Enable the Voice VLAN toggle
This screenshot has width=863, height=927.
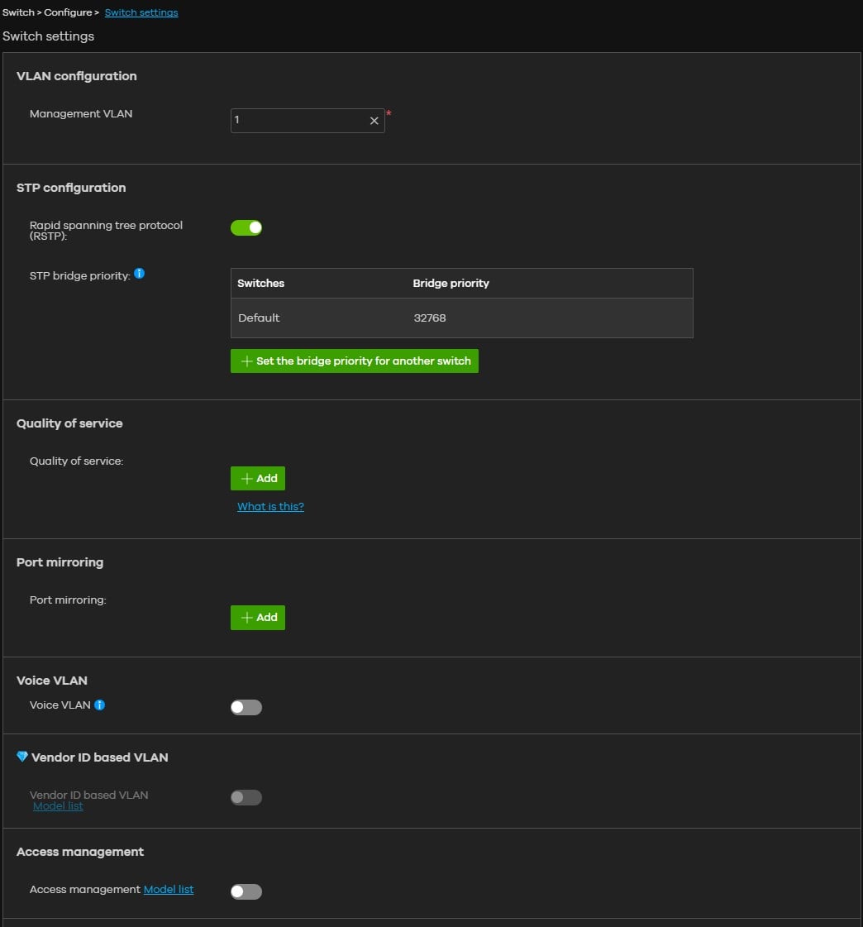246,707
